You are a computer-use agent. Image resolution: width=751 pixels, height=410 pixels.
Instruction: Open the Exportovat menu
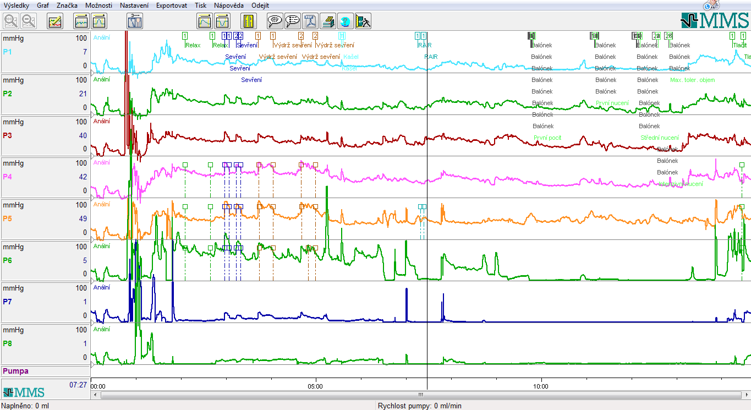click(x=172, y=5)
